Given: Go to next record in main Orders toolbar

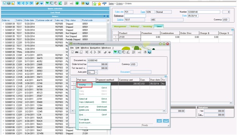Looking at the screenshot, I should tap(27, 3).
